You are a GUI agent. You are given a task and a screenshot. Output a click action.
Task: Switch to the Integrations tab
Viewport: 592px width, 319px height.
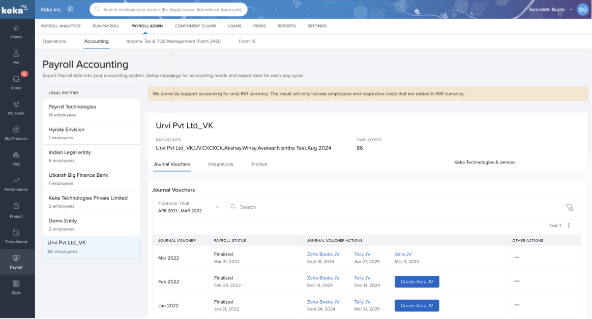pyautogui.click(x=221, y=164)
